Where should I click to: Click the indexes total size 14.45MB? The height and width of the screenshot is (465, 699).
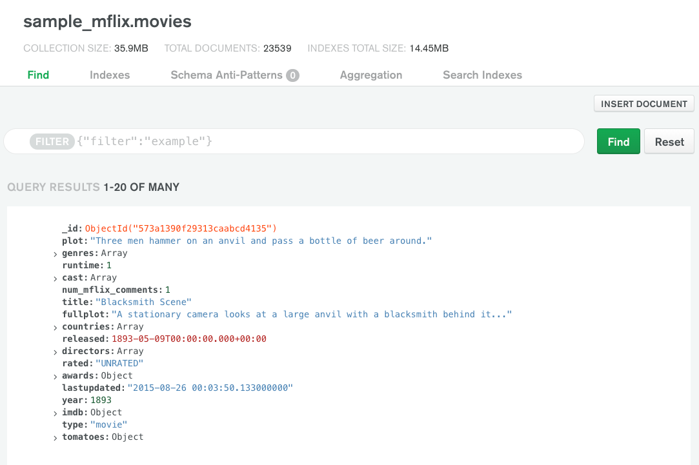[429, 48]
